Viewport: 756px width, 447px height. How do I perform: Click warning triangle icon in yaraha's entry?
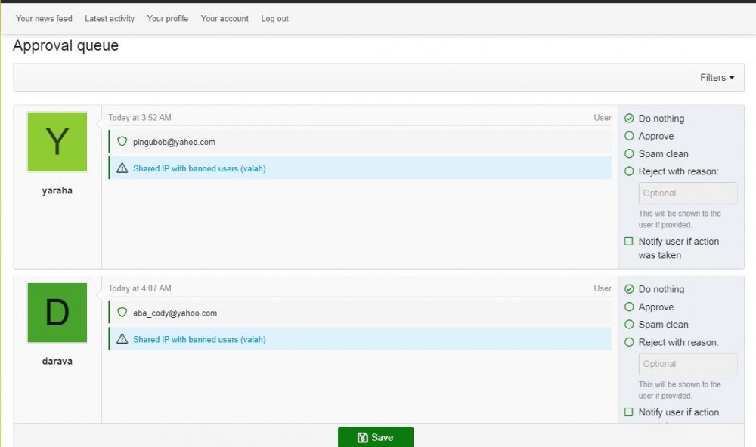(x=122, y=168)
